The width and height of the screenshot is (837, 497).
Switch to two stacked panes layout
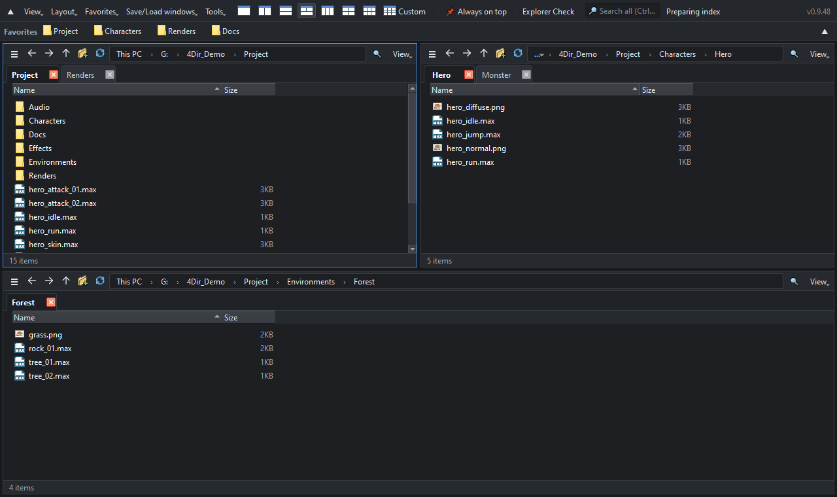(286, 11)
